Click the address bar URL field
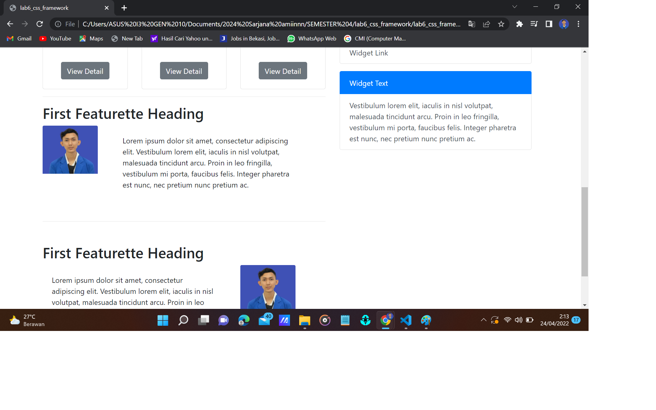 pos(271,24)
